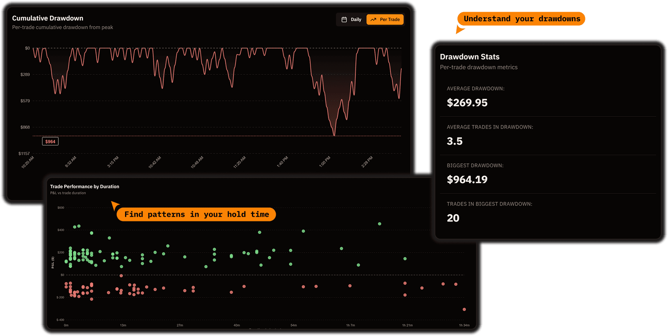Click the $1157 y-axis label
Viewport: 668px width, 336px height.
point(24,154)
